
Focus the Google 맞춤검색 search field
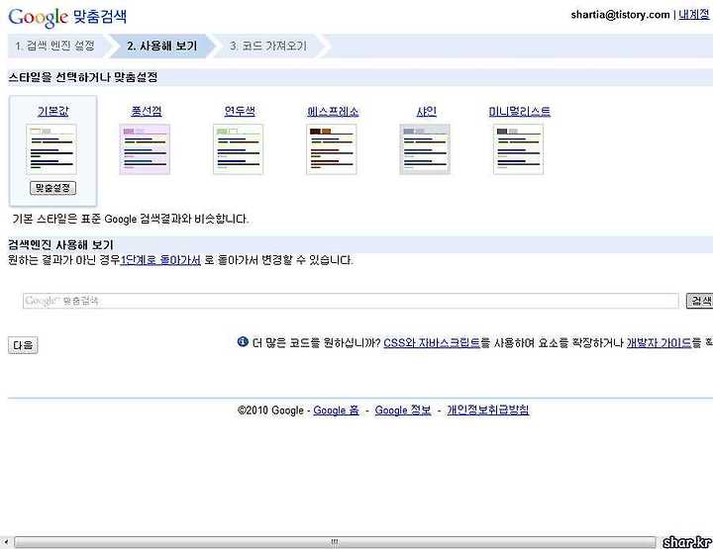351,301
